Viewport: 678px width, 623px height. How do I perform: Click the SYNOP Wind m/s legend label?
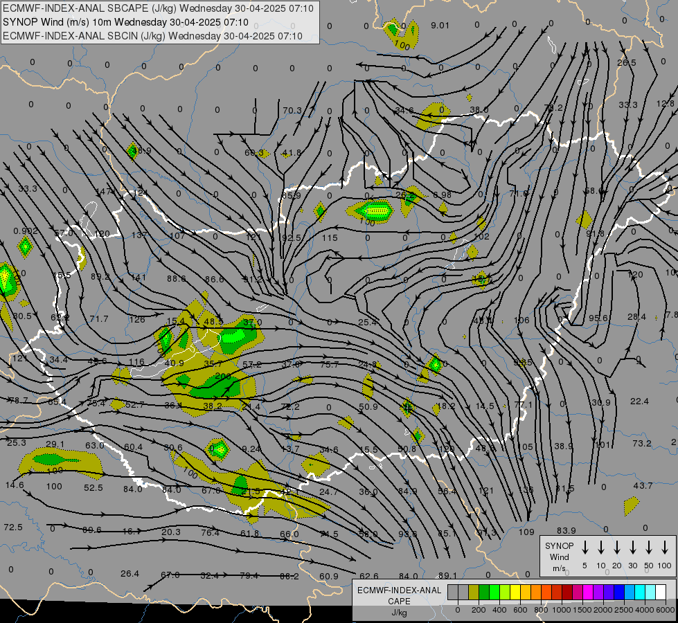pyautogui.click(x=559, y=557)
